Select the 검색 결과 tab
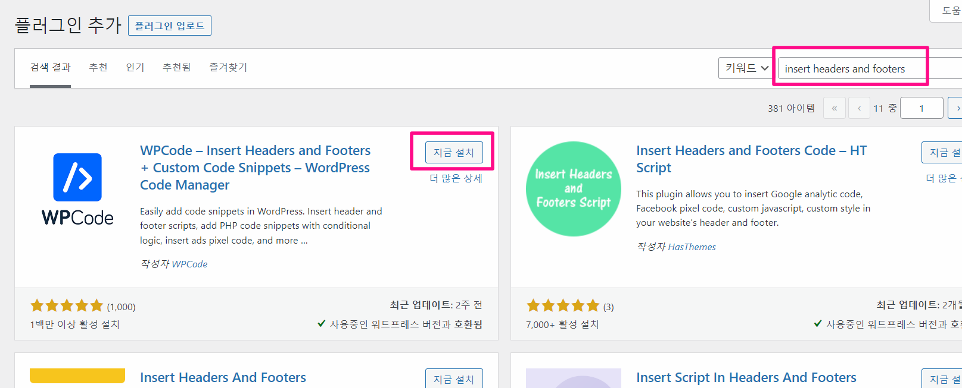Screen dimensions: 962x388 click(x=51, y=68)
